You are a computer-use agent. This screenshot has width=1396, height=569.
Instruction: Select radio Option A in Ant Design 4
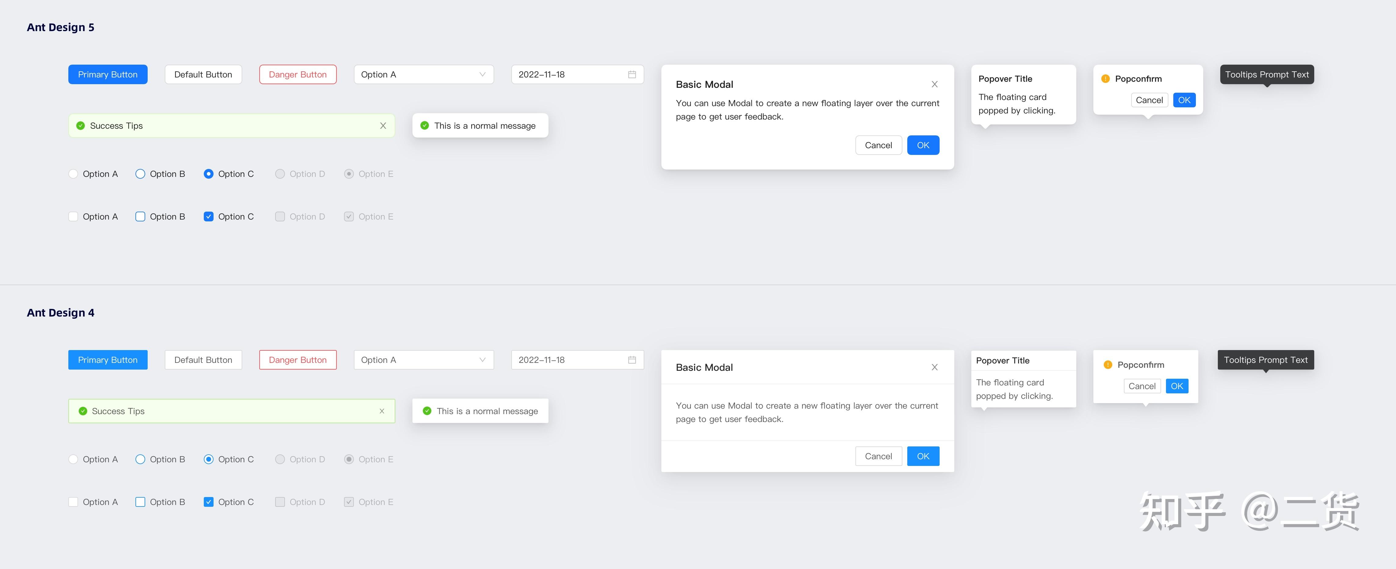pyautogui.click(x=73, y=460)
